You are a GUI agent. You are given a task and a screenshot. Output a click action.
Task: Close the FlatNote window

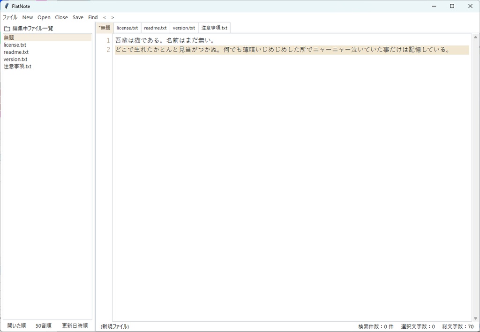(471, 6)
